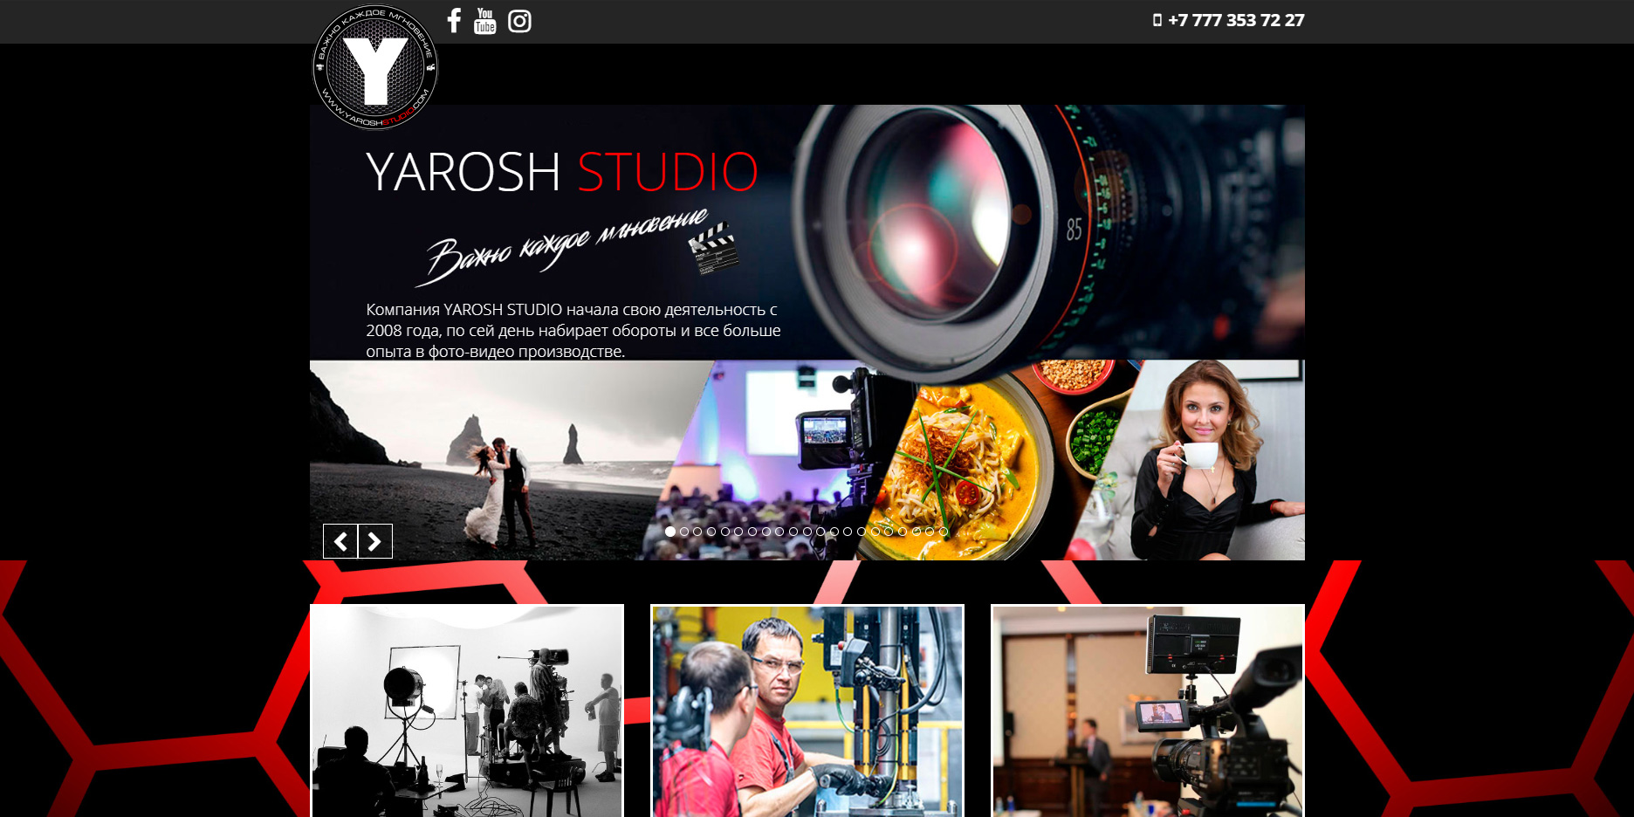Select the last slider pagination dot
1634x817 pixels.
(944, 531)
